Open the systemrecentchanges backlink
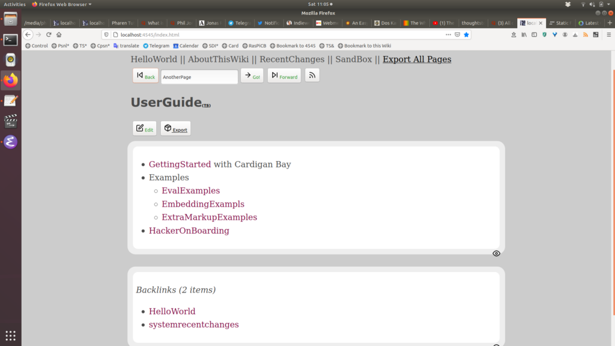 [194, 324]
